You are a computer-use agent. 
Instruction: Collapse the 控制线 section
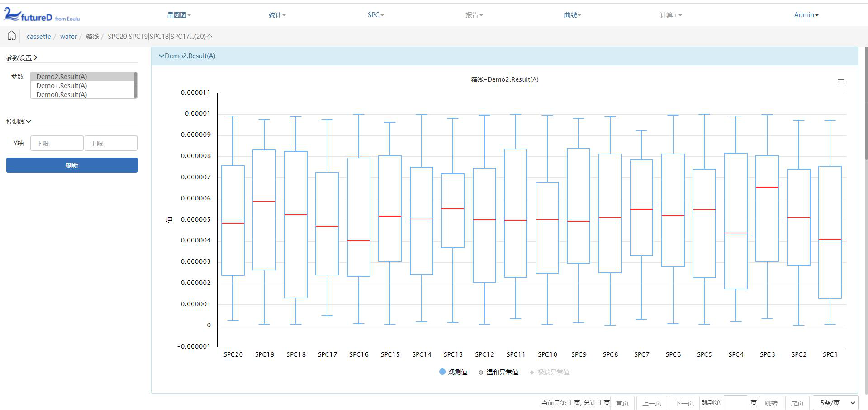pyautogui.click(x=19, y=121)
